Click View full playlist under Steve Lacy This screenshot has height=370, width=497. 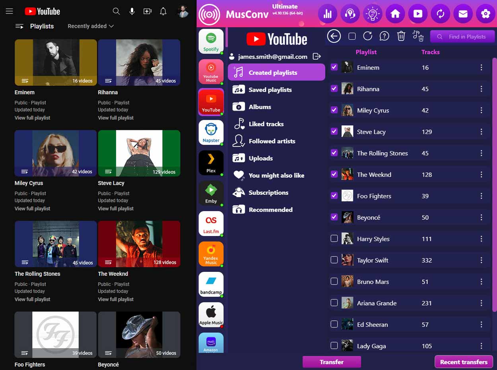(x=116, y=209)
